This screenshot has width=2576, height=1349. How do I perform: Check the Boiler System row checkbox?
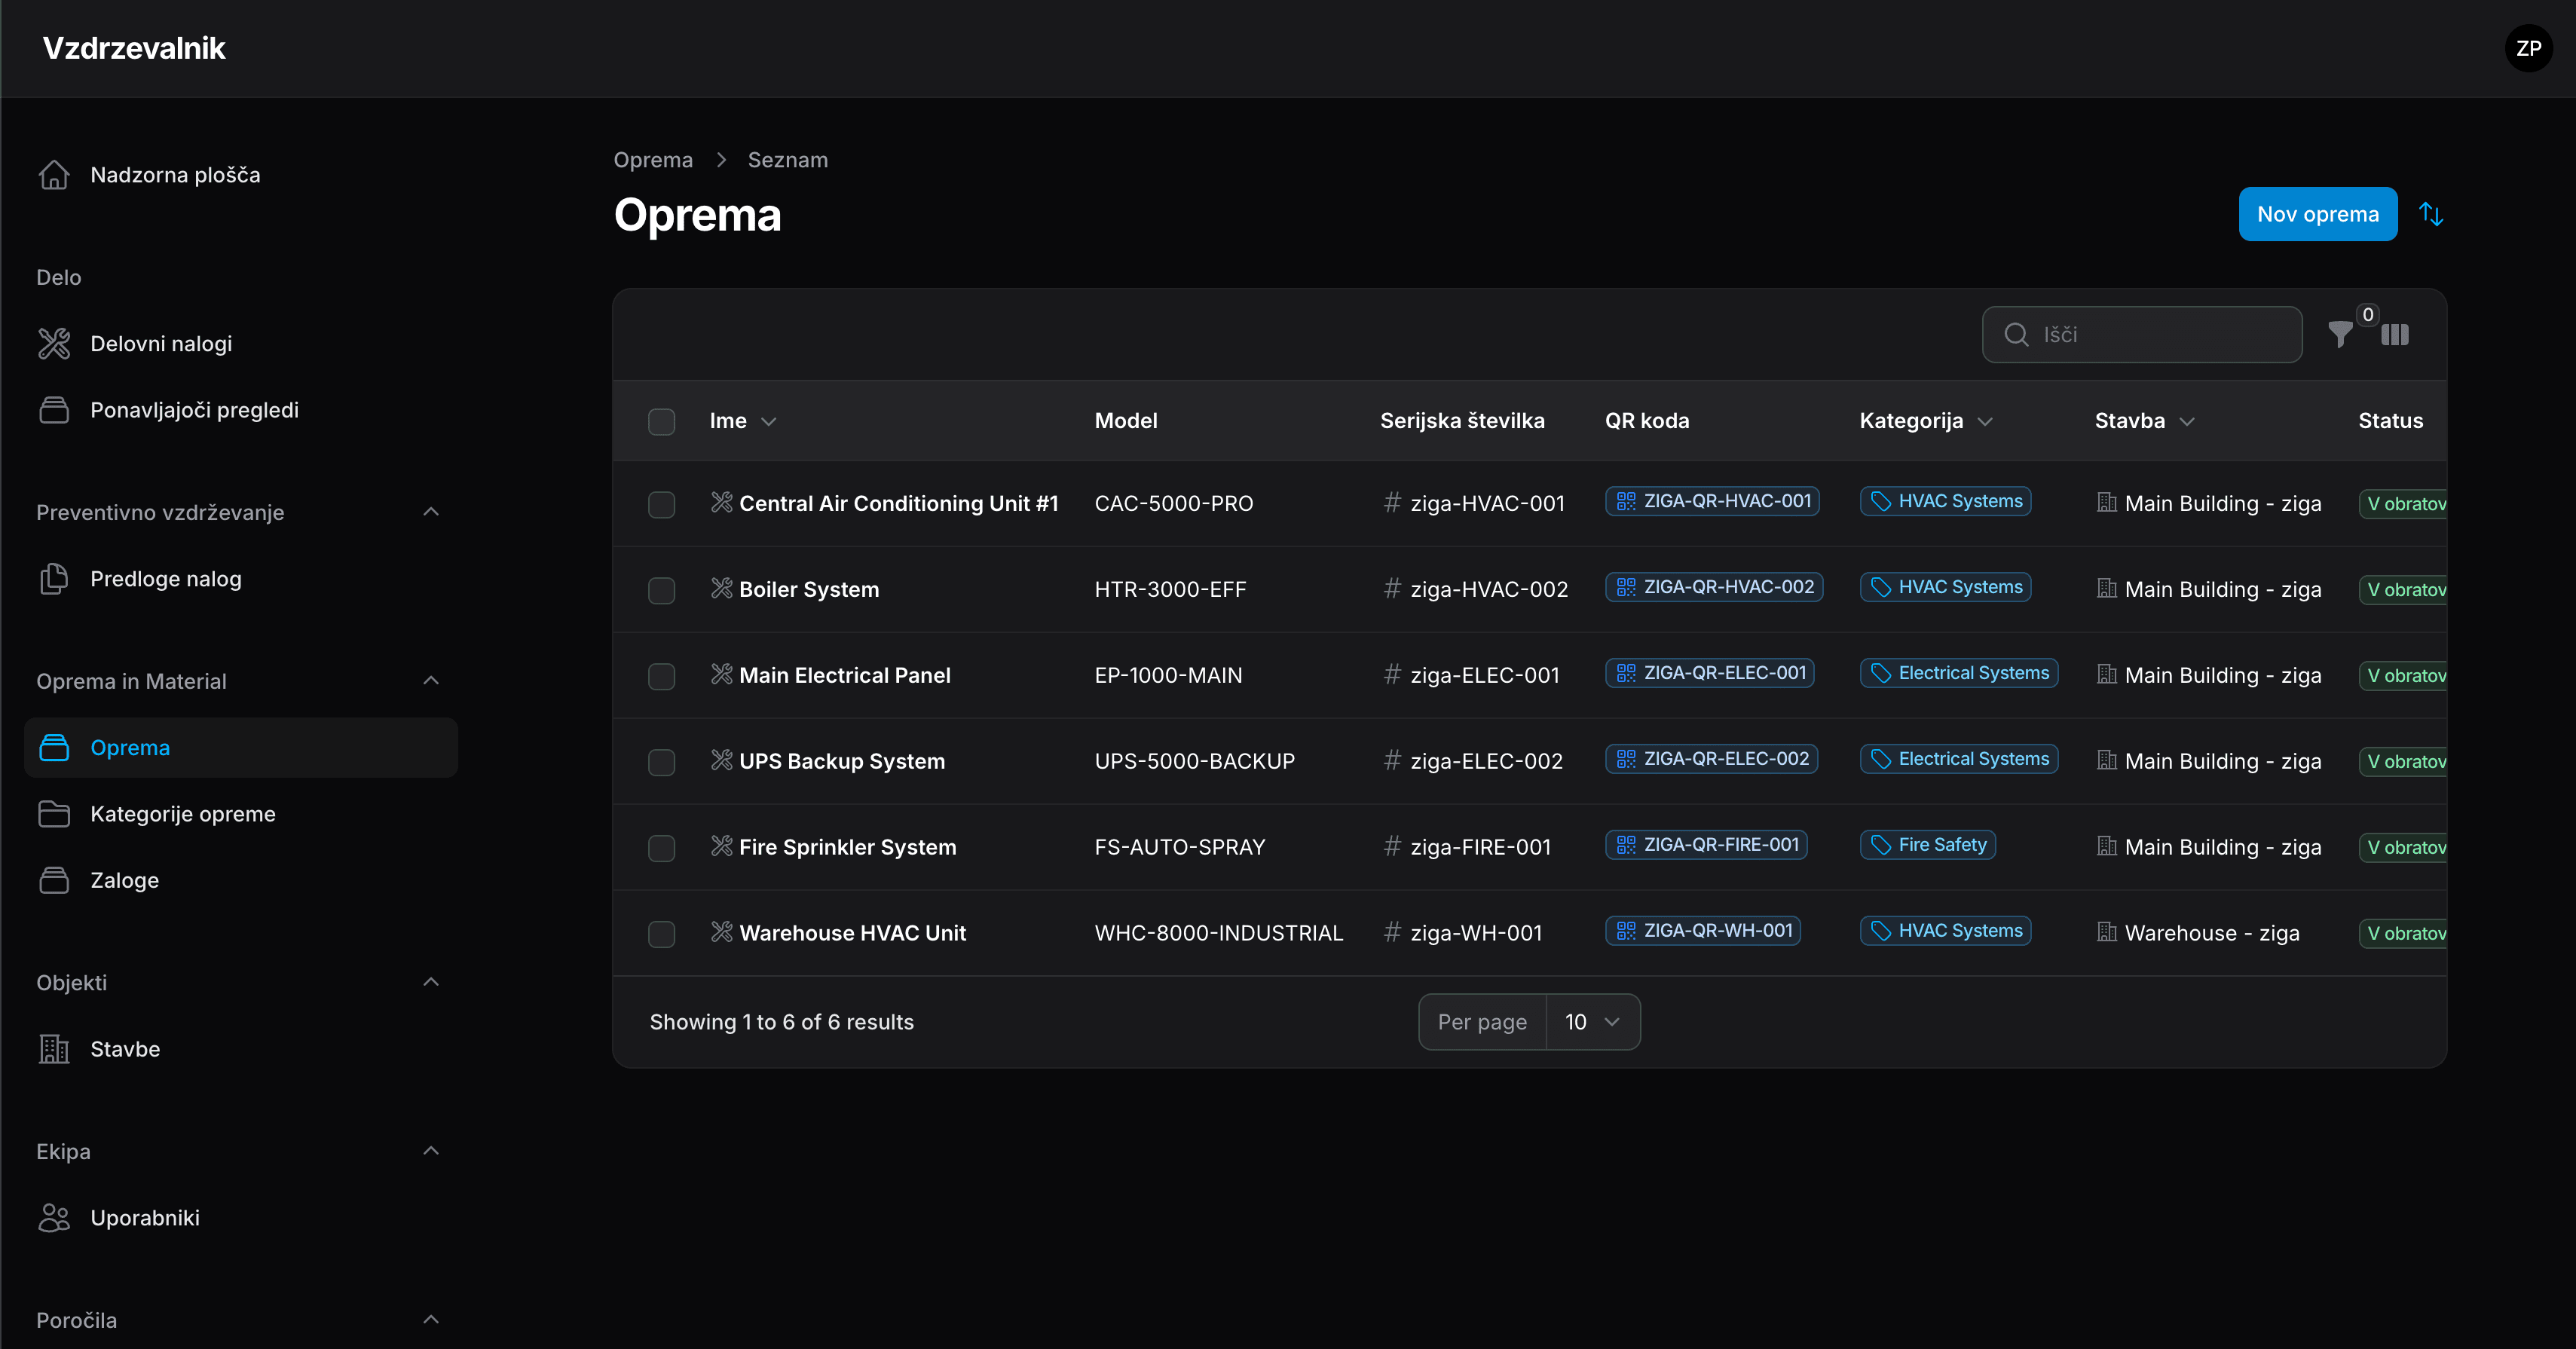661,590
